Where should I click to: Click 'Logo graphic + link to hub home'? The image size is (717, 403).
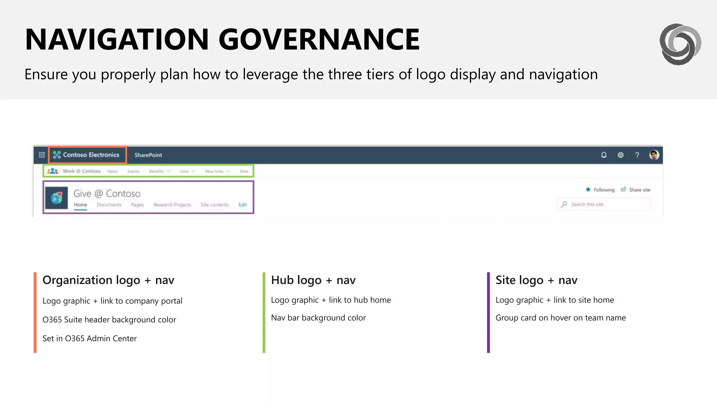(331, 300)
